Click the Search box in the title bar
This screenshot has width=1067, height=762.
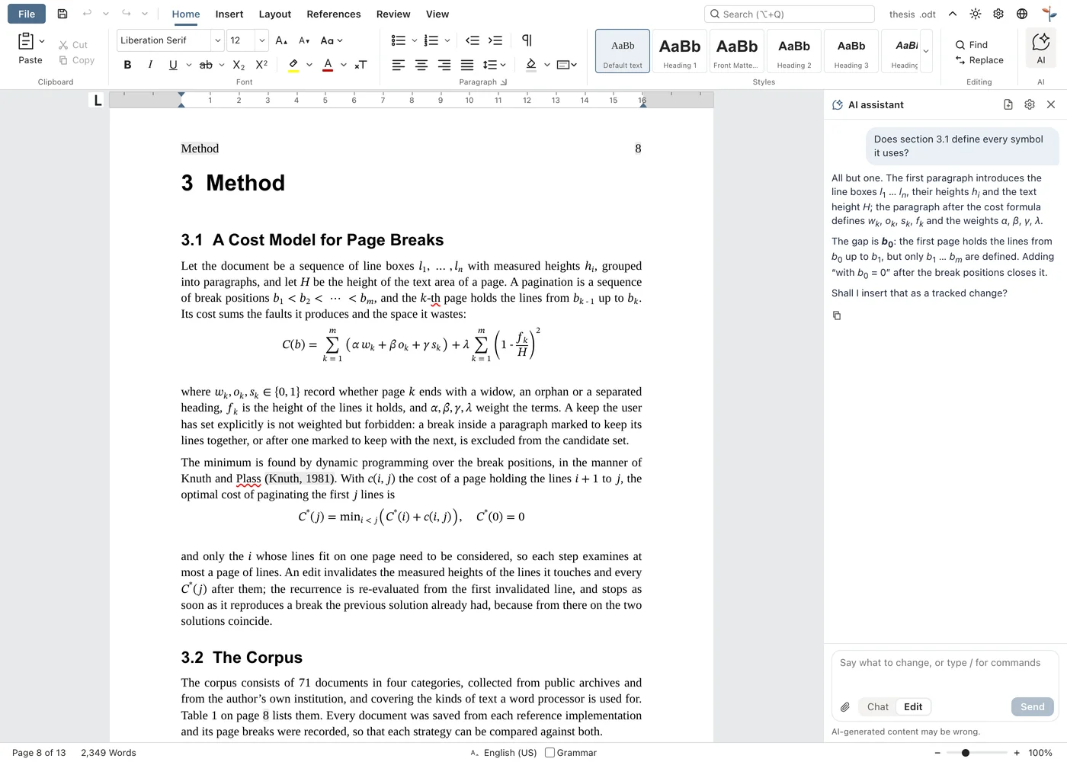click(x=790, y=14)
